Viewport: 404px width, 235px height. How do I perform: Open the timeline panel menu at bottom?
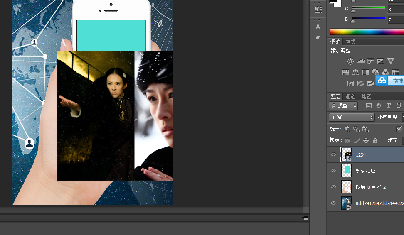305,218
